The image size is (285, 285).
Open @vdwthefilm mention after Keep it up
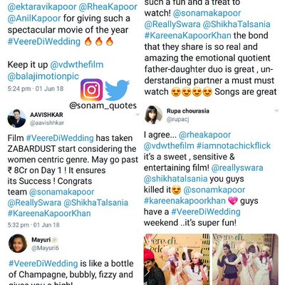pyautogui.click(x=77, y=65)
